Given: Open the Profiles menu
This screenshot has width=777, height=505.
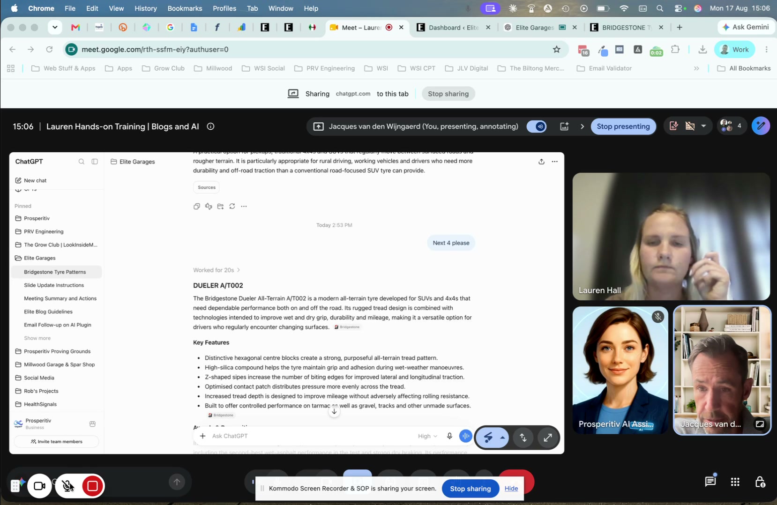Looking at the screenshot, I should [224, 8].
